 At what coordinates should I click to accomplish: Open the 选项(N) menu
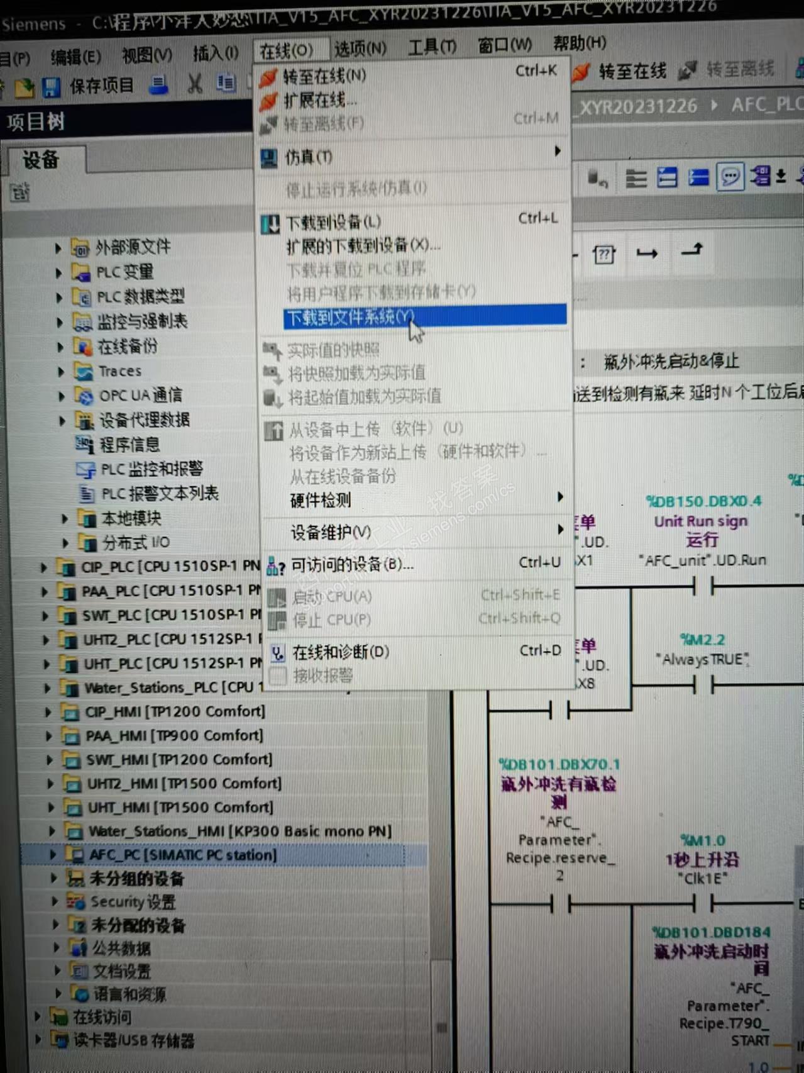coord(360,49)
